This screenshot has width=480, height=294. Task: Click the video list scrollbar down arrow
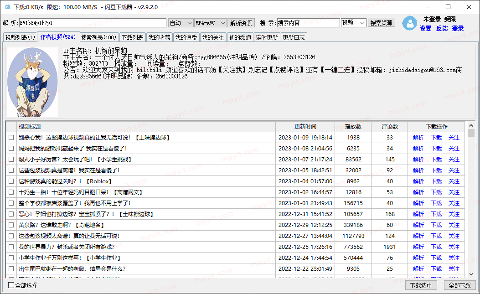[x=471, y=274]
